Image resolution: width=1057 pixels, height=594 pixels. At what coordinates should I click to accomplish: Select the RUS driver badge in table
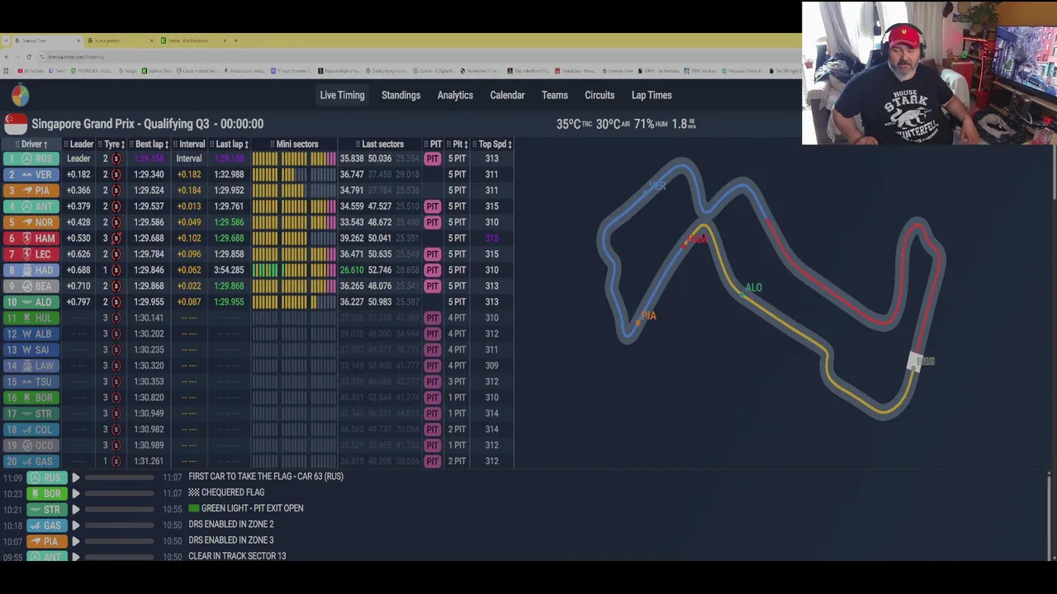coord(31,158)
